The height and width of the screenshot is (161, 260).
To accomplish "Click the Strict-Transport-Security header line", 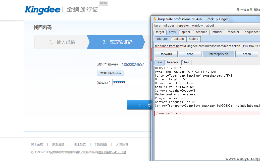I will point(207,106).
